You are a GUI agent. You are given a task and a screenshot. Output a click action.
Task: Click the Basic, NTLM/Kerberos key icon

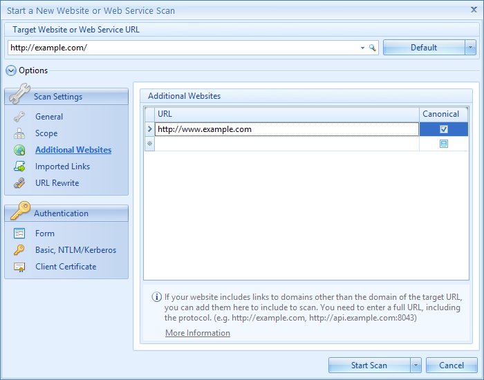coord(19,250)
